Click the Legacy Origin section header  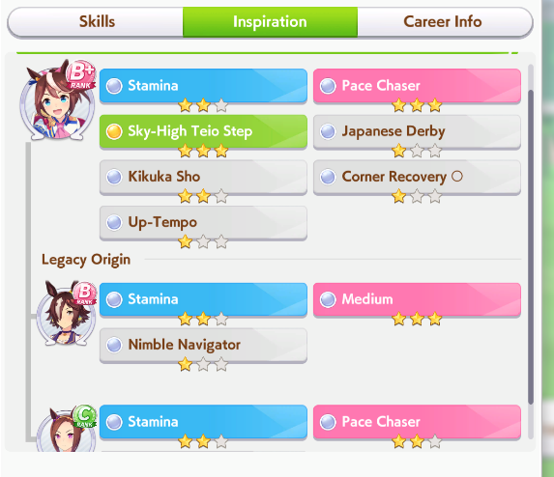(86, 260)
